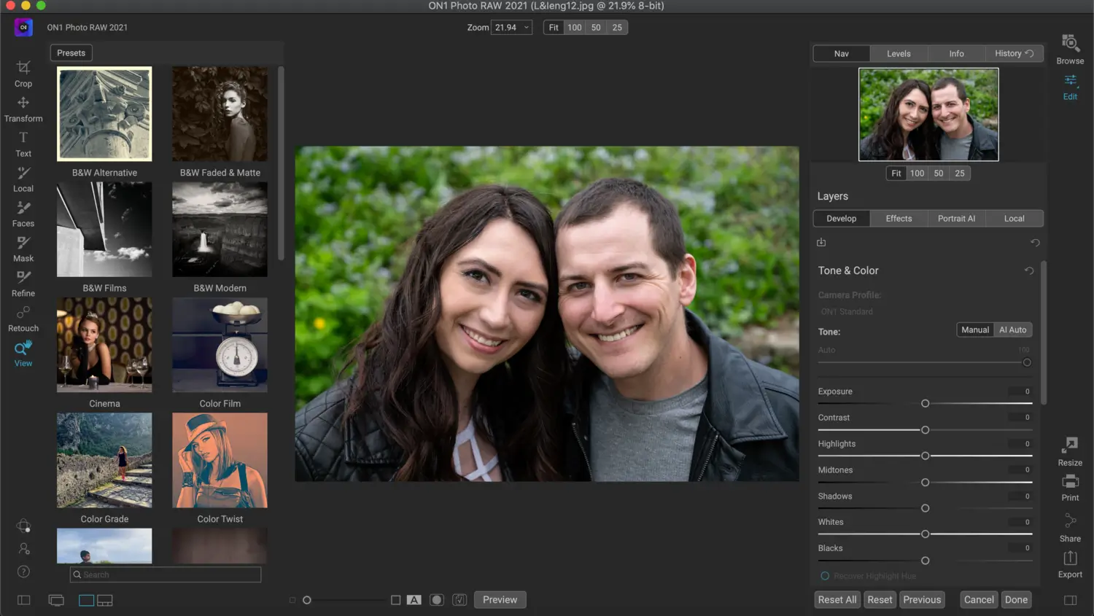Open the Levels tab
1094x616 pixels.
tap(899, 53)
